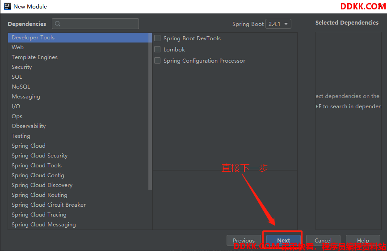
Task: Choose the Security category
Action: click(x=78, y=67)
